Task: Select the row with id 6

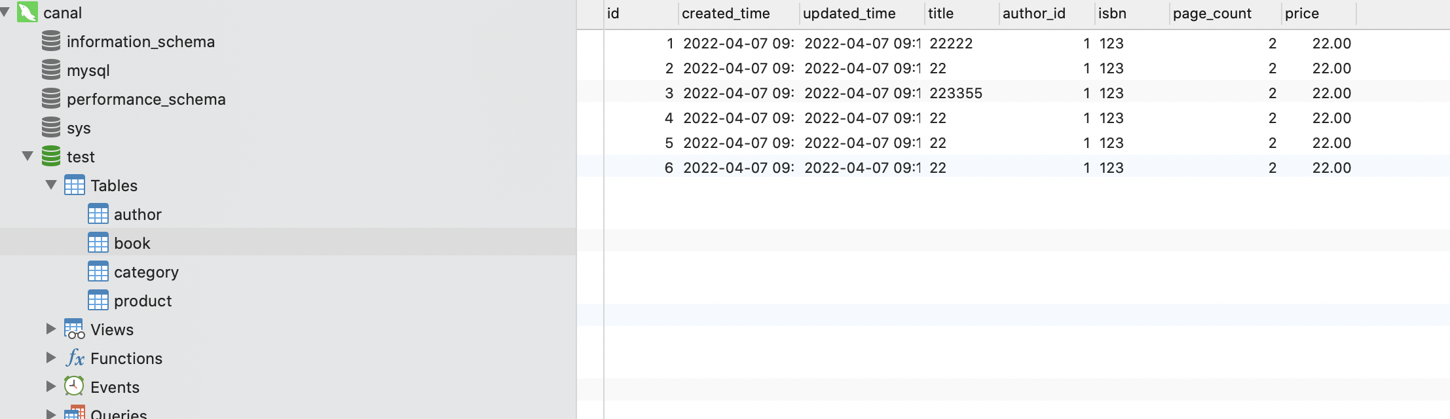Action: pos(1013,168)
